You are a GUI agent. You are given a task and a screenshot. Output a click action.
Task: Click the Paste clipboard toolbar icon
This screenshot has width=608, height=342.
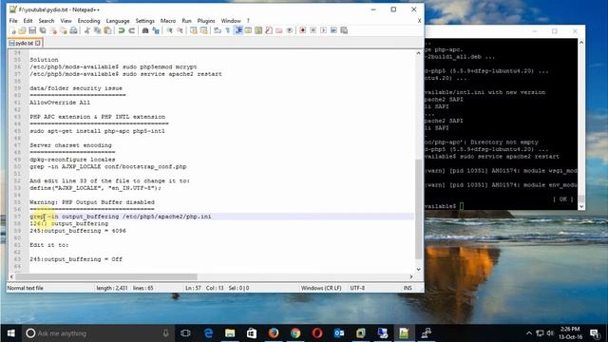(107, 30)
